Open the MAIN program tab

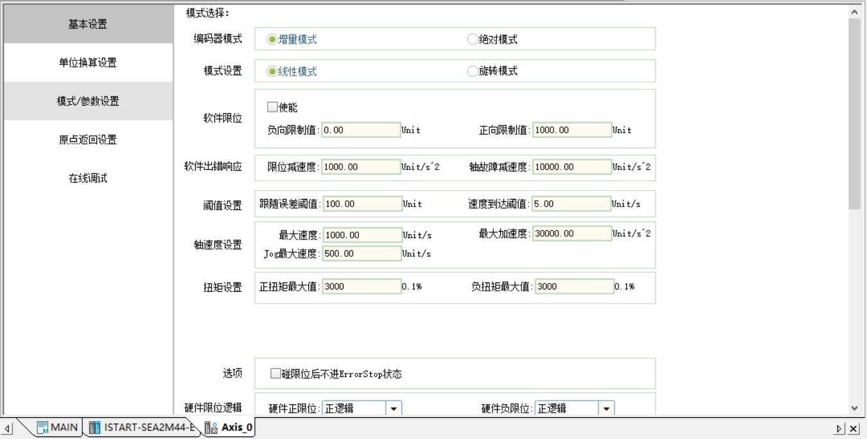(x=64, y=427)
